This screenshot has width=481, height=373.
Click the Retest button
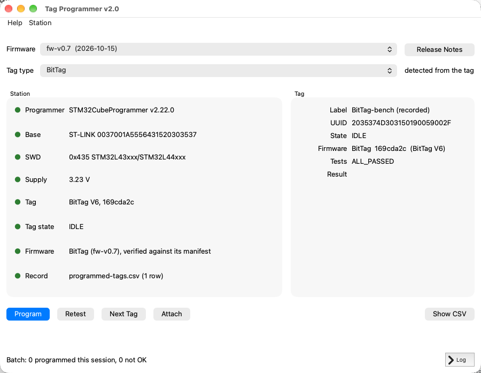pos(75,314)
